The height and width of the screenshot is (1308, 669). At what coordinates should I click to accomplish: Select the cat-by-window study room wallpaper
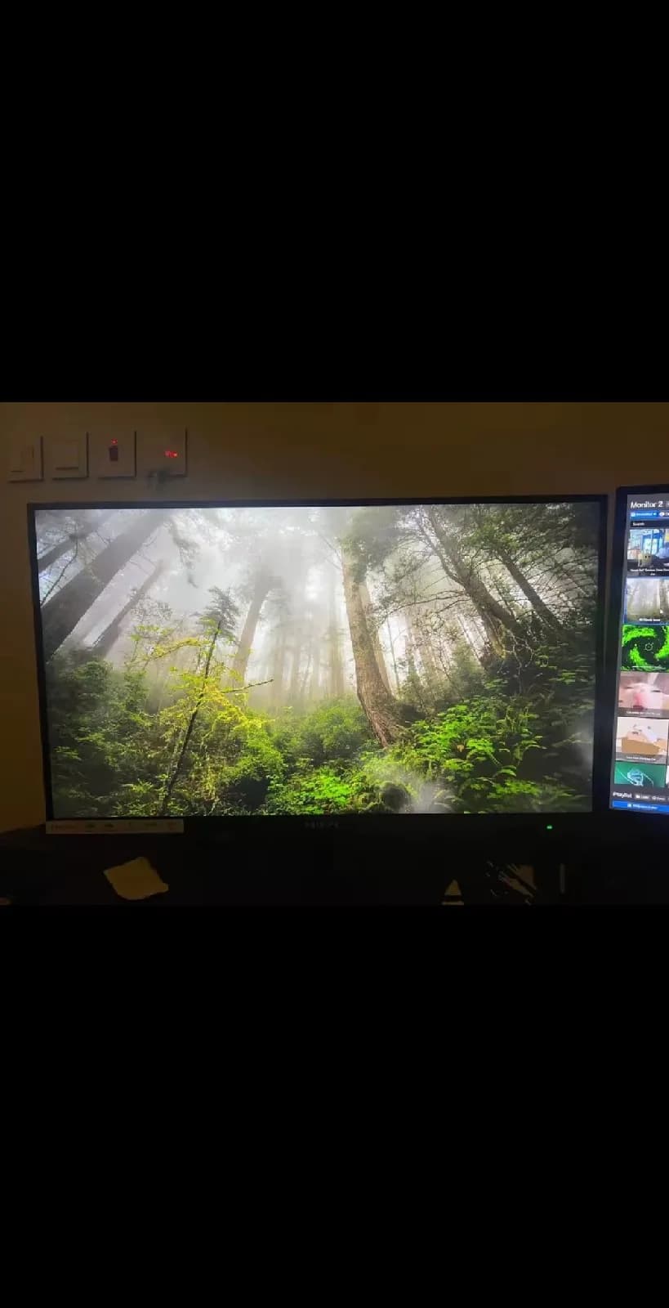(x=648, y=552)
